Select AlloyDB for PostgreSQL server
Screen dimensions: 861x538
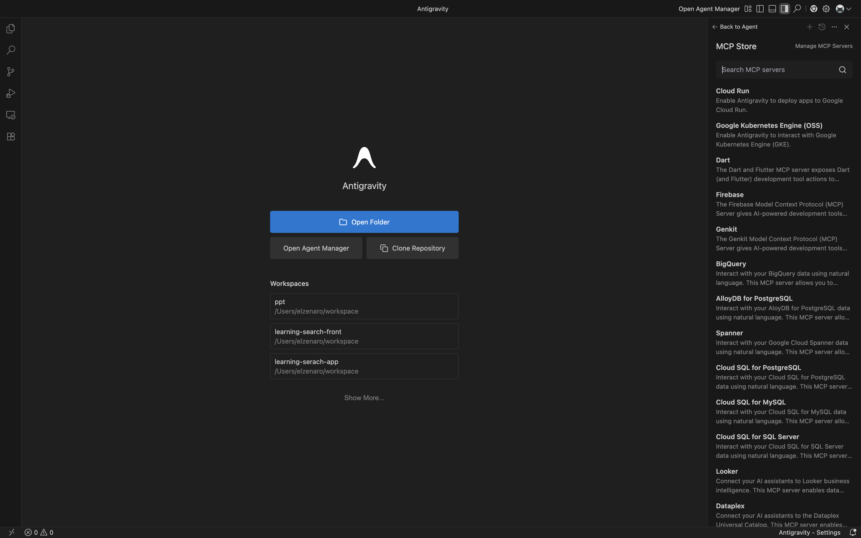(x=784, y=307)
